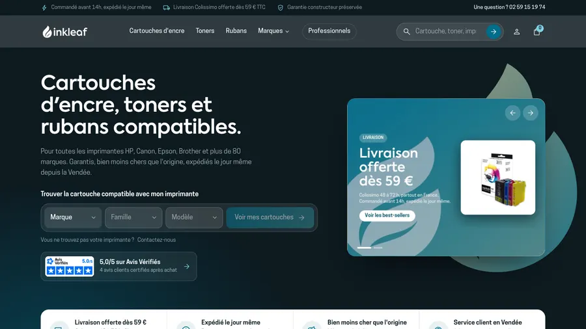586x329 pixels.
Task: Open the Famille dropdown
Action: click(x=133, y=217)
